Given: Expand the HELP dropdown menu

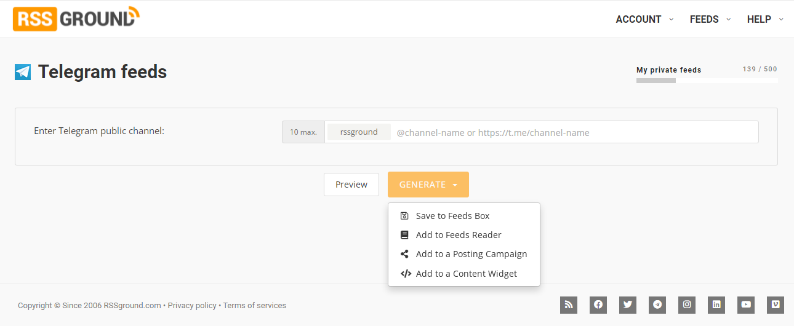Looking at the screenshot, I should [x=764, y=20].
